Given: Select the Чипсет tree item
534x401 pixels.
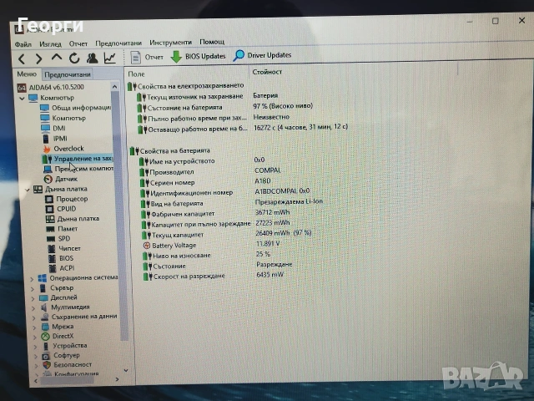Looking at the screenshot, I should (64, 249).
